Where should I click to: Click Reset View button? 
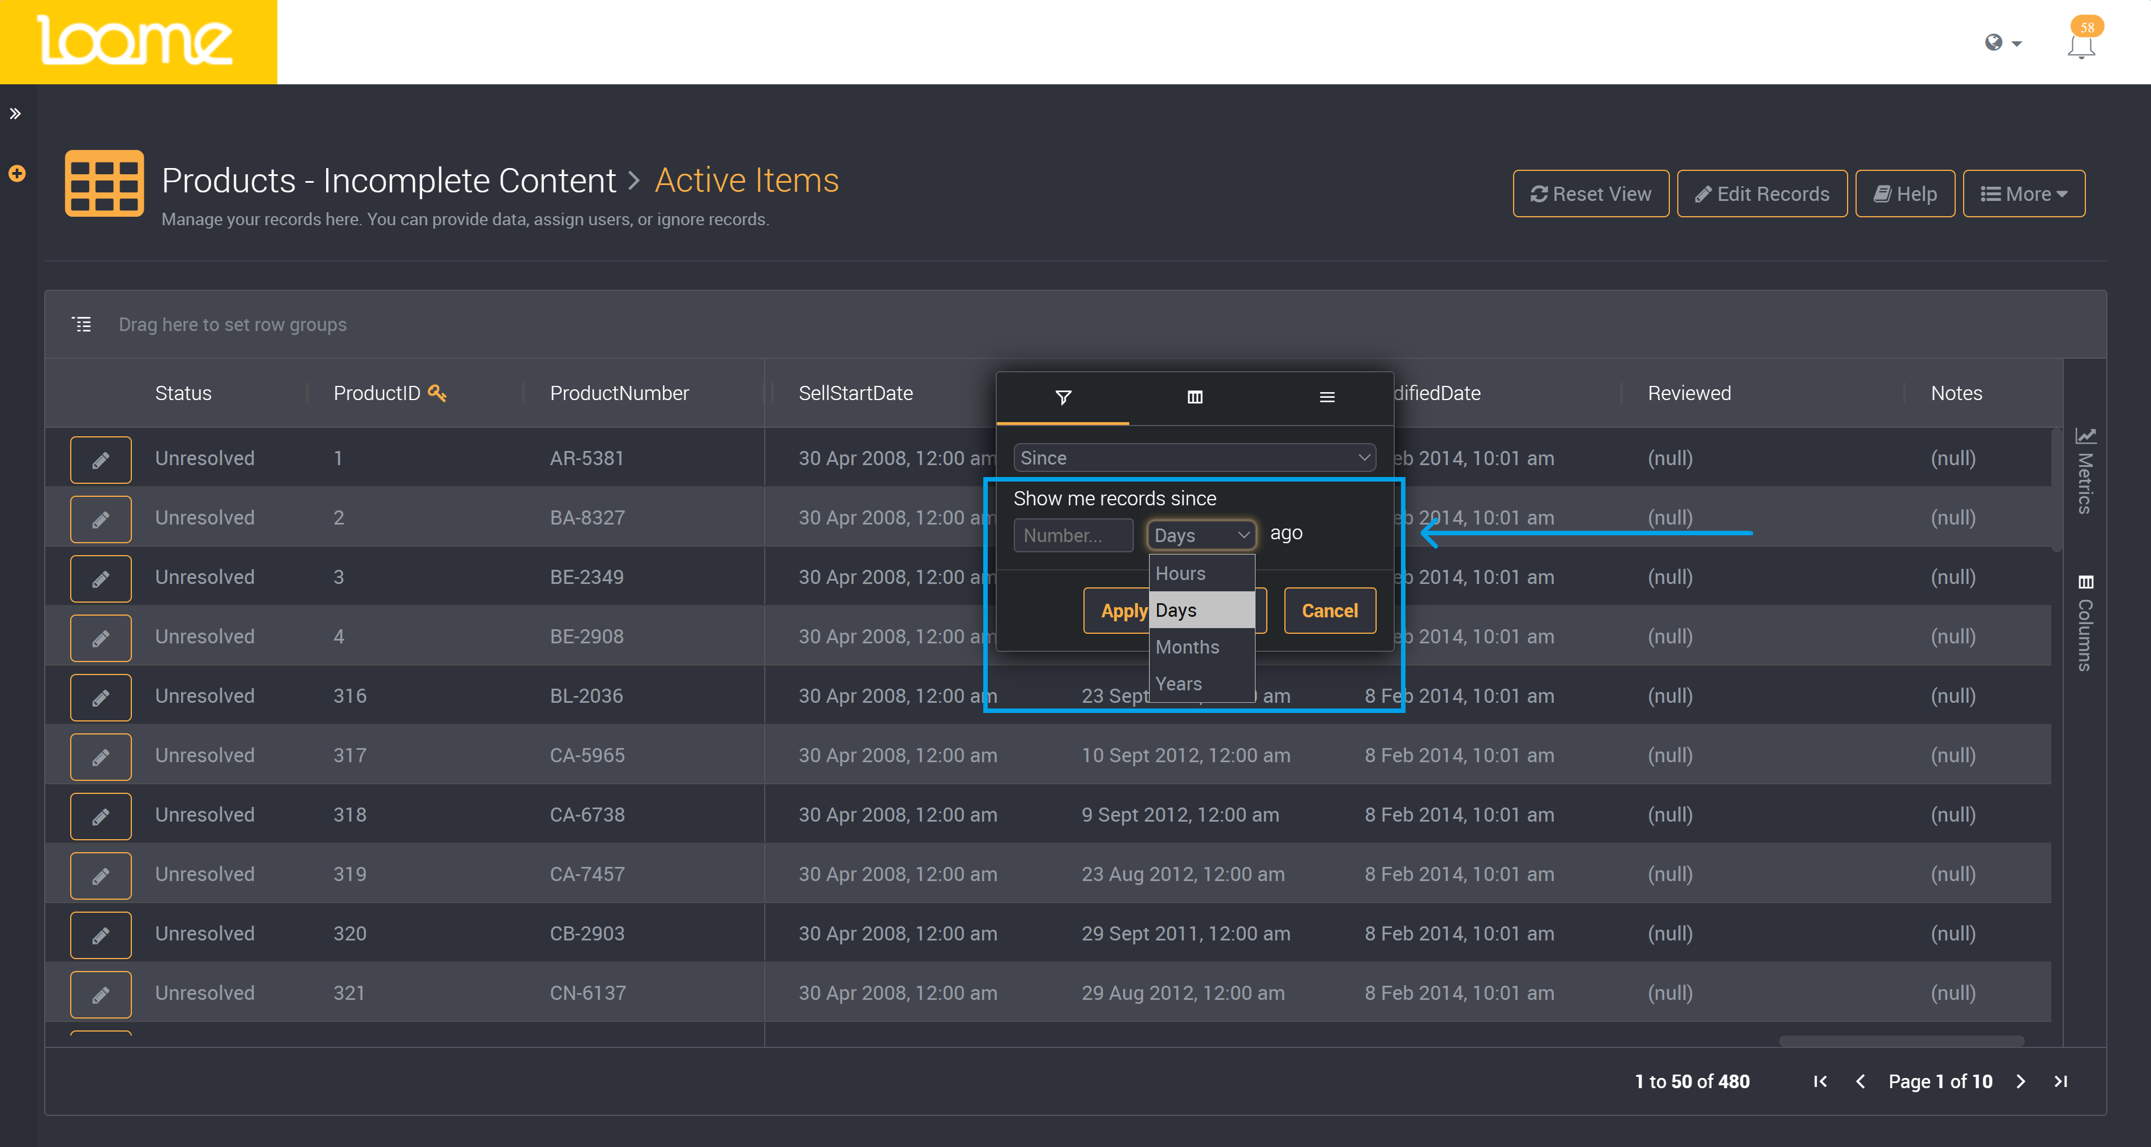pyautogui.click(x=1591, y=194)
